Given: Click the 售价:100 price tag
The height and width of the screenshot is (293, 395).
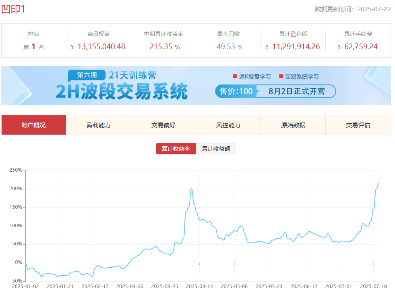Looking at the screenshot, I should tap(236, 91).
